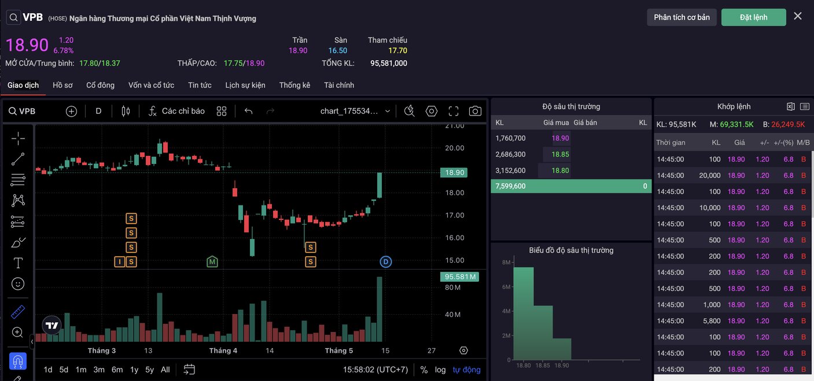This screenshot has width=814, height=381.
Task: Toggle the magnet mode tool
Action: (x=18, y=361)
